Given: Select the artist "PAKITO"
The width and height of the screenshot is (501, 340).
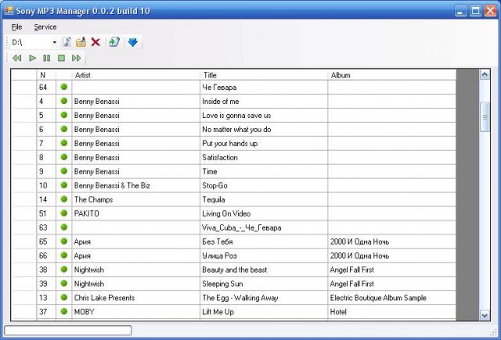Looking at the screenshot, I should [87, 213].
